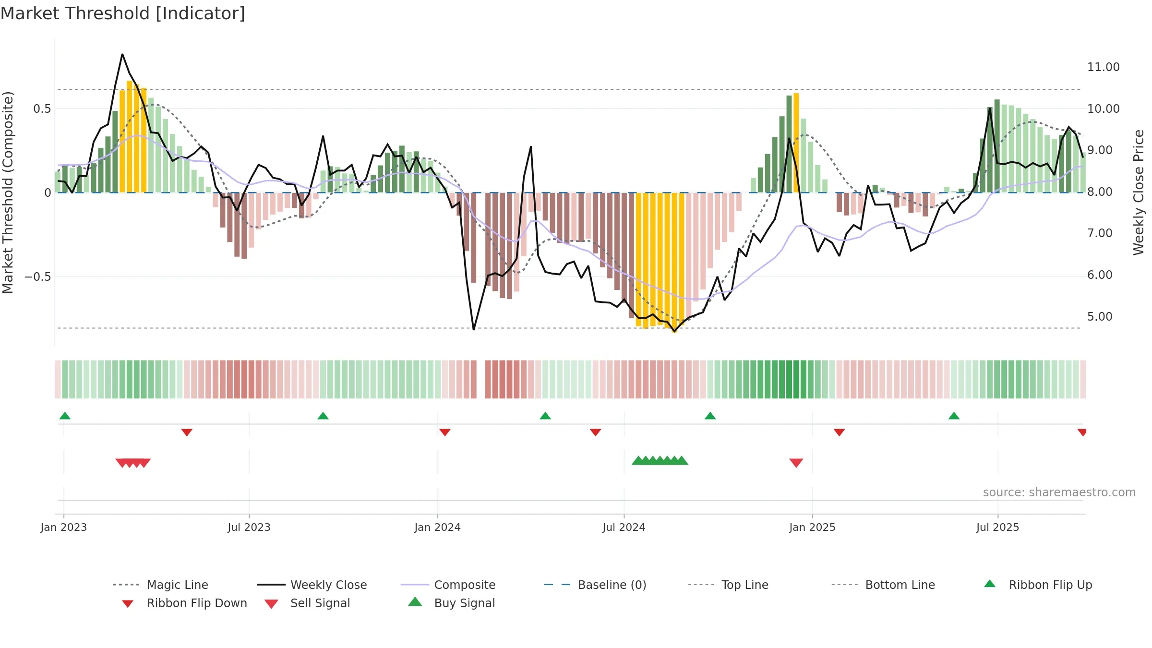The width and height of the screenshot is (1152, 648).
Task: Click the Jul 2024 x-axis label
Action: click(624, 527)
